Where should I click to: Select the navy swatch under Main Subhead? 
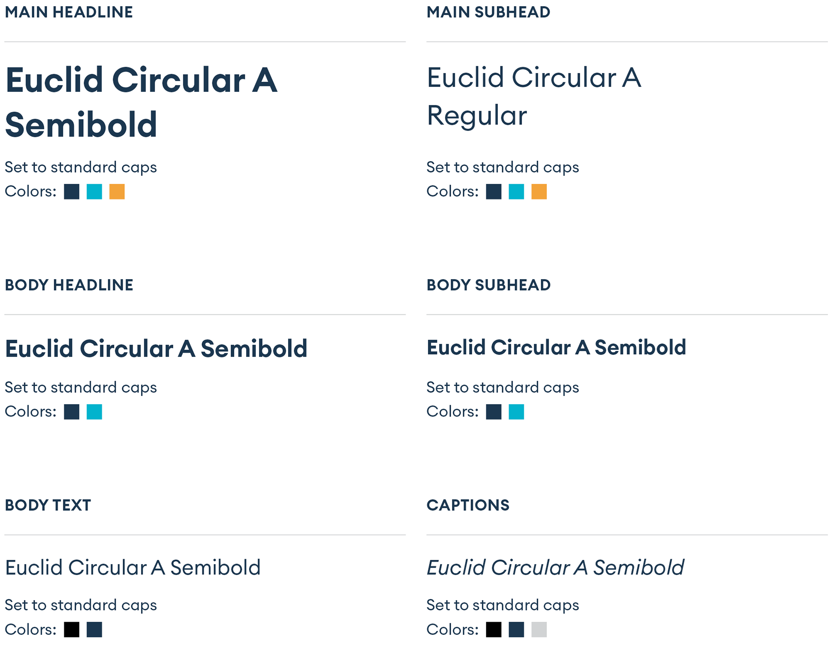[x=494, y=192]
